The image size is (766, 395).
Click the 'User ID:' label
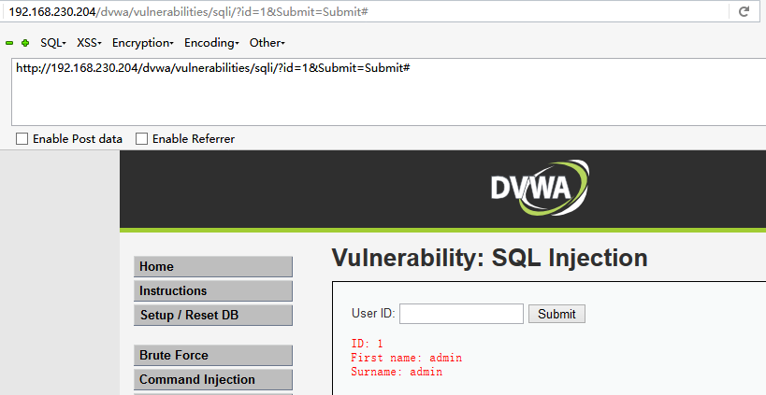coord(373,313)
